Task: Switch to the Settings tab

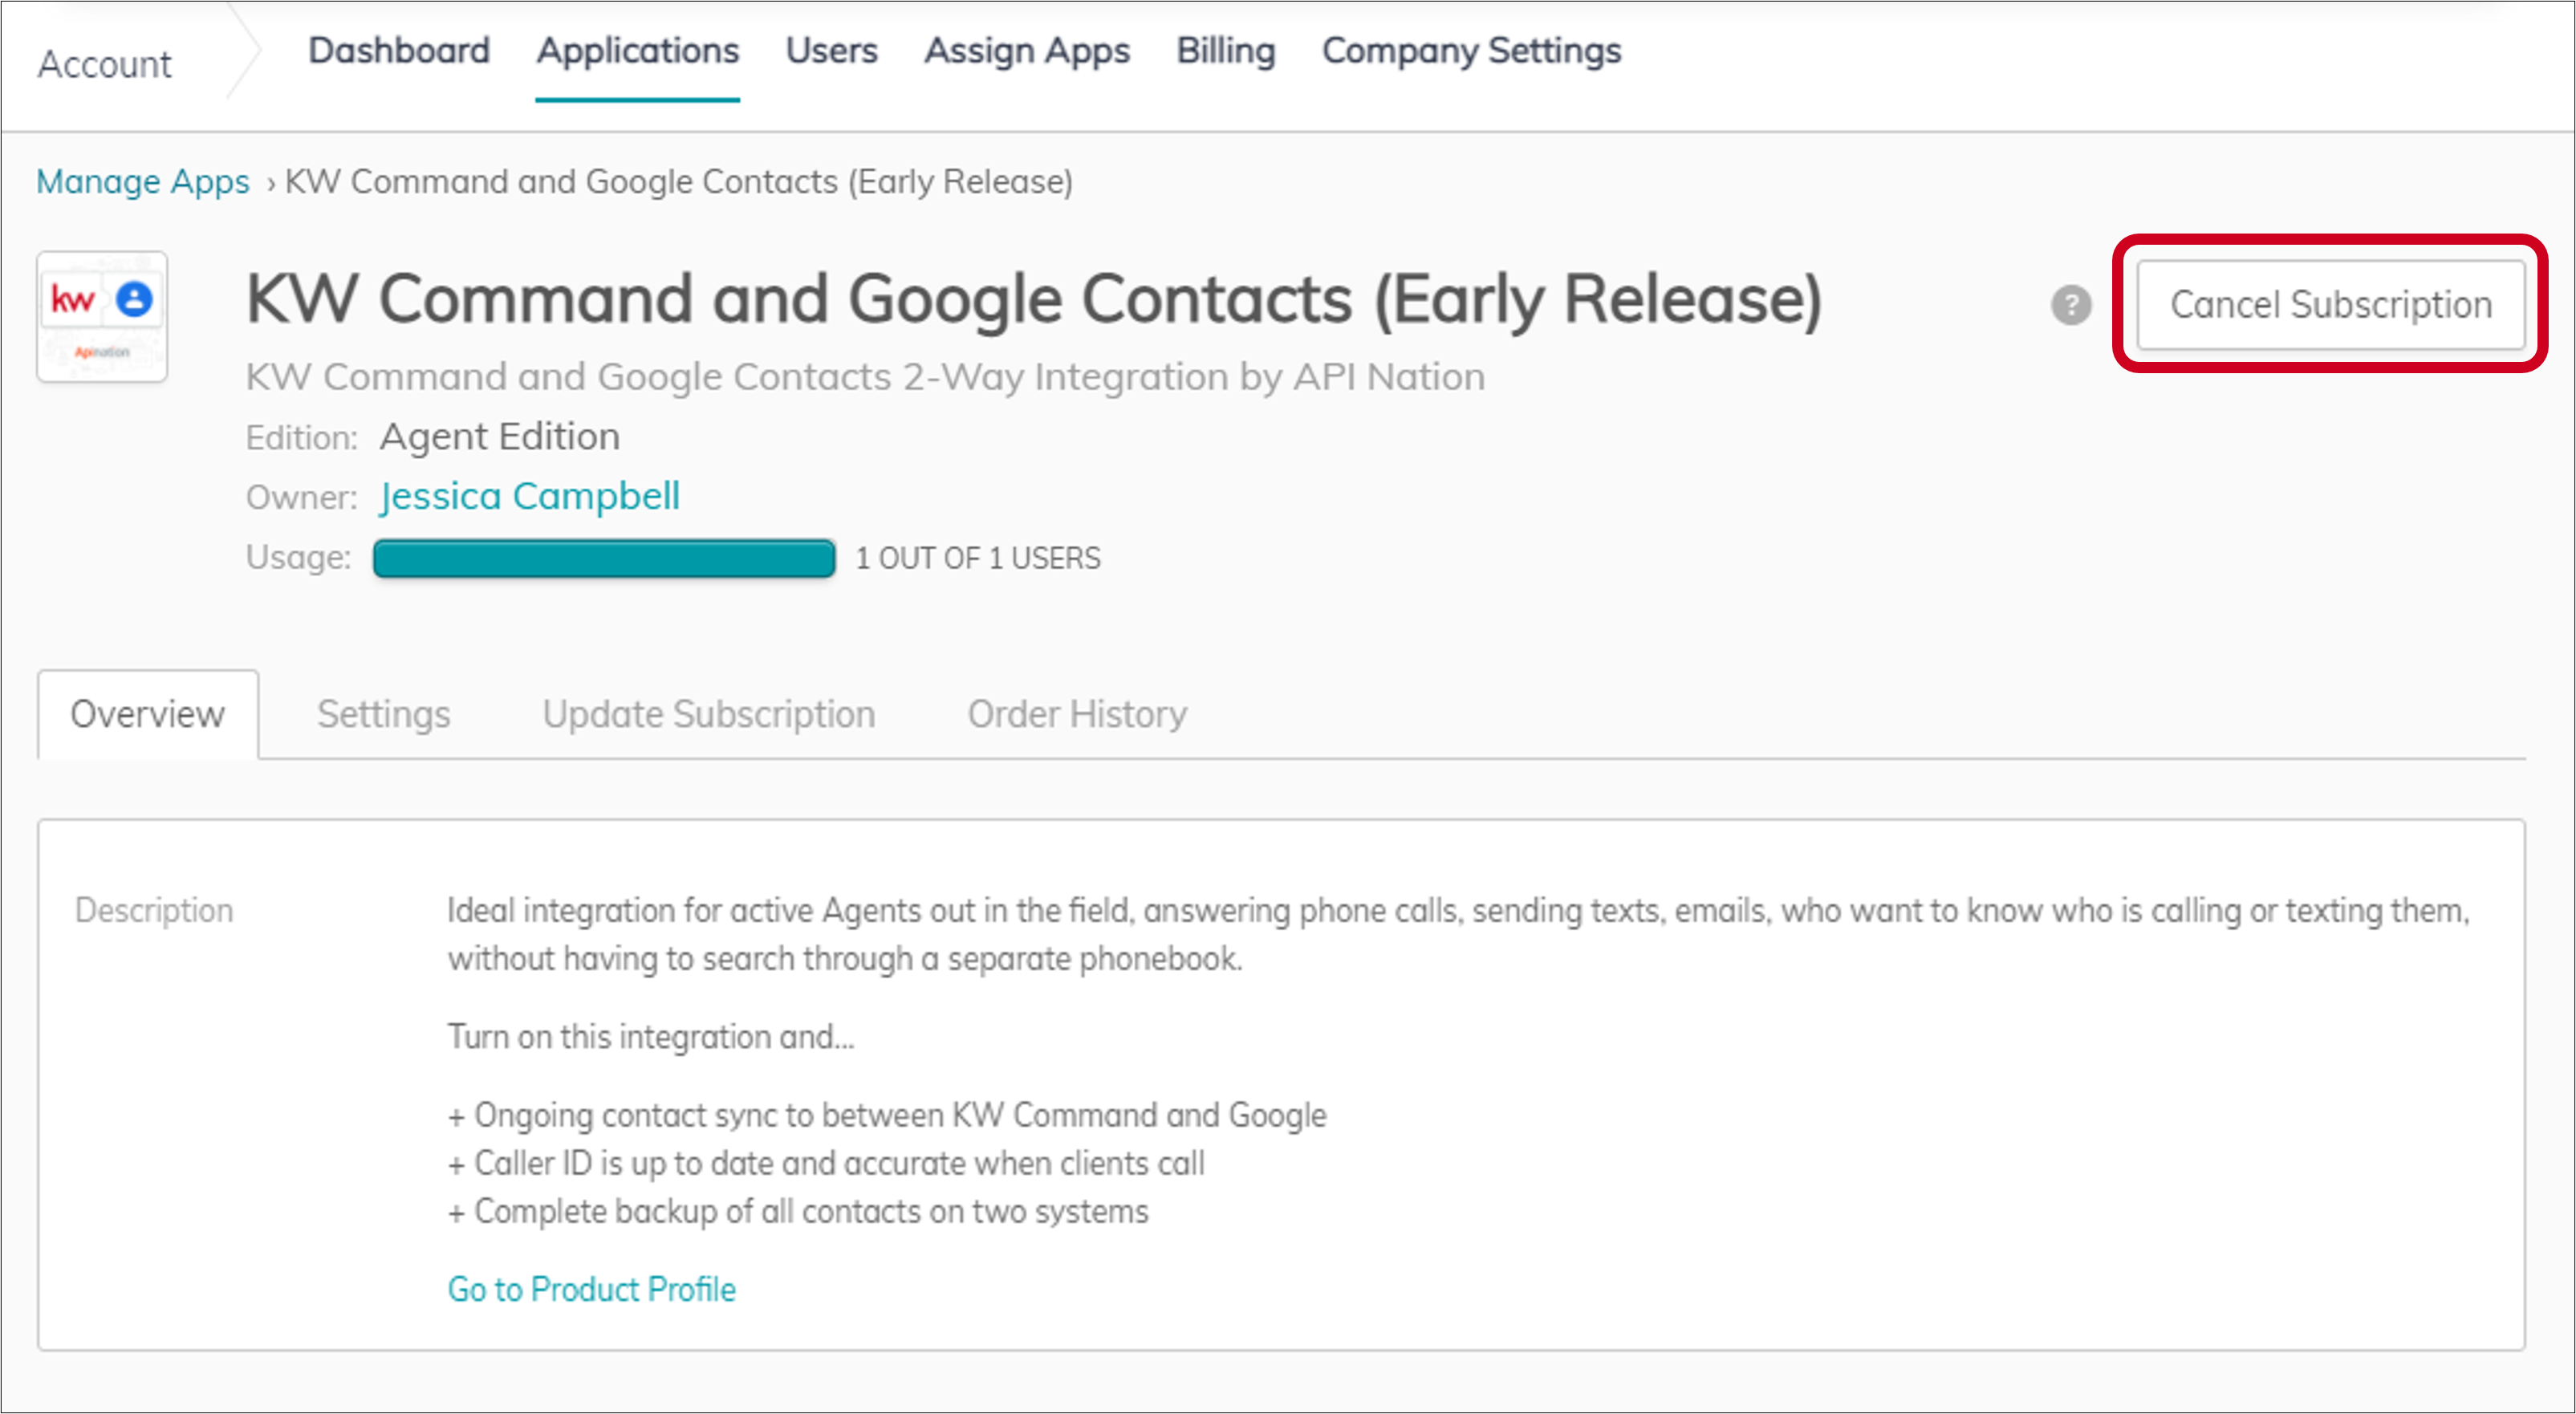Action: coord(384,714)
